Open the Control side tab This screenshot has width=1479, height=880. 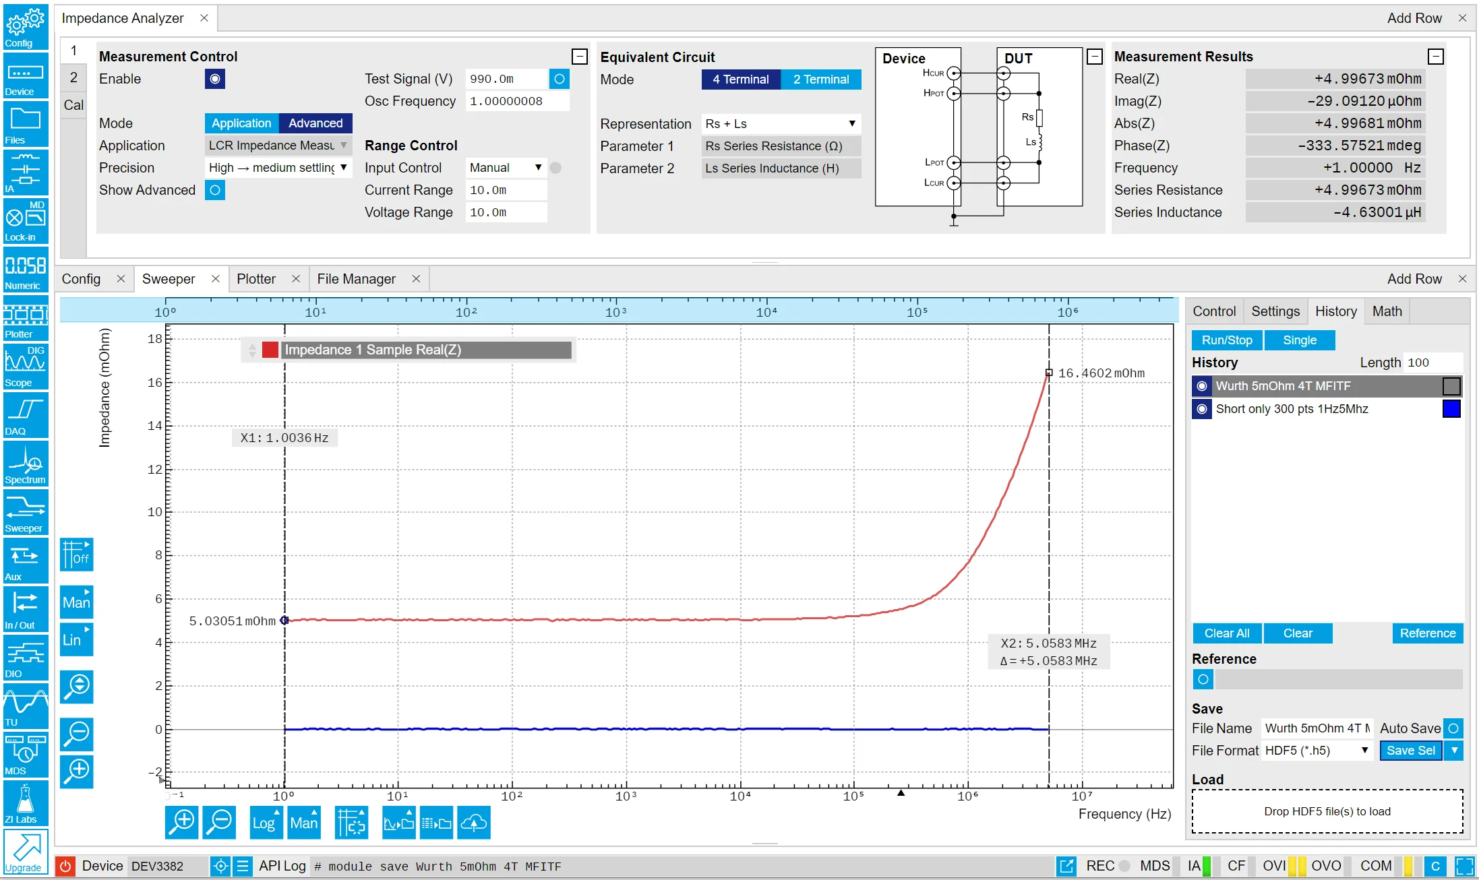[1214, 311]
